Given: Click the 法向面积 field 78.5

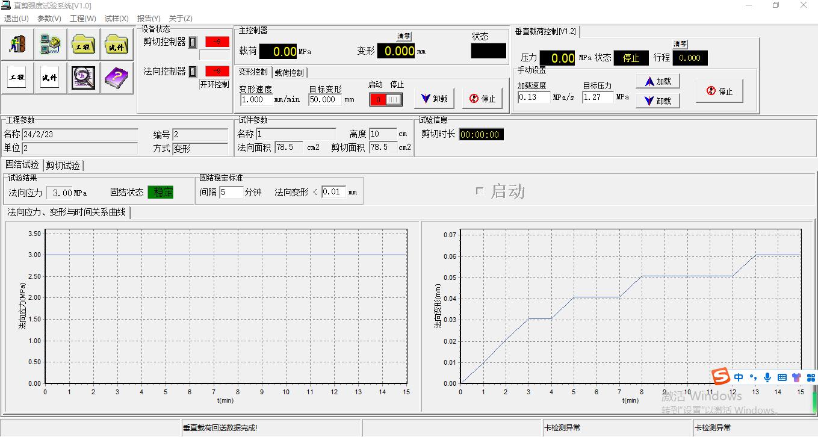Looking at the screenshot, I should click(x=289, y=147).
